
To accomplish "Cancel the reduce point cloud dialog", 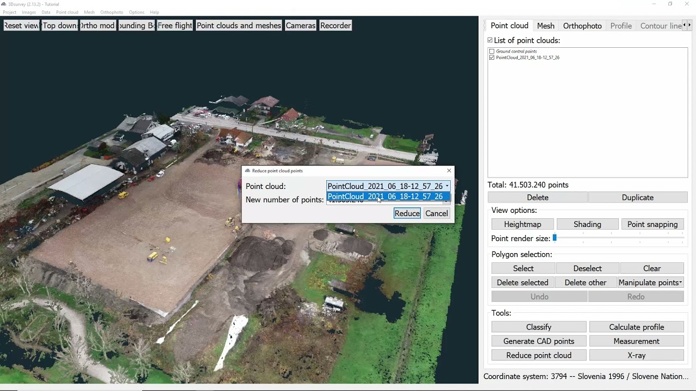I will point(437,213).
